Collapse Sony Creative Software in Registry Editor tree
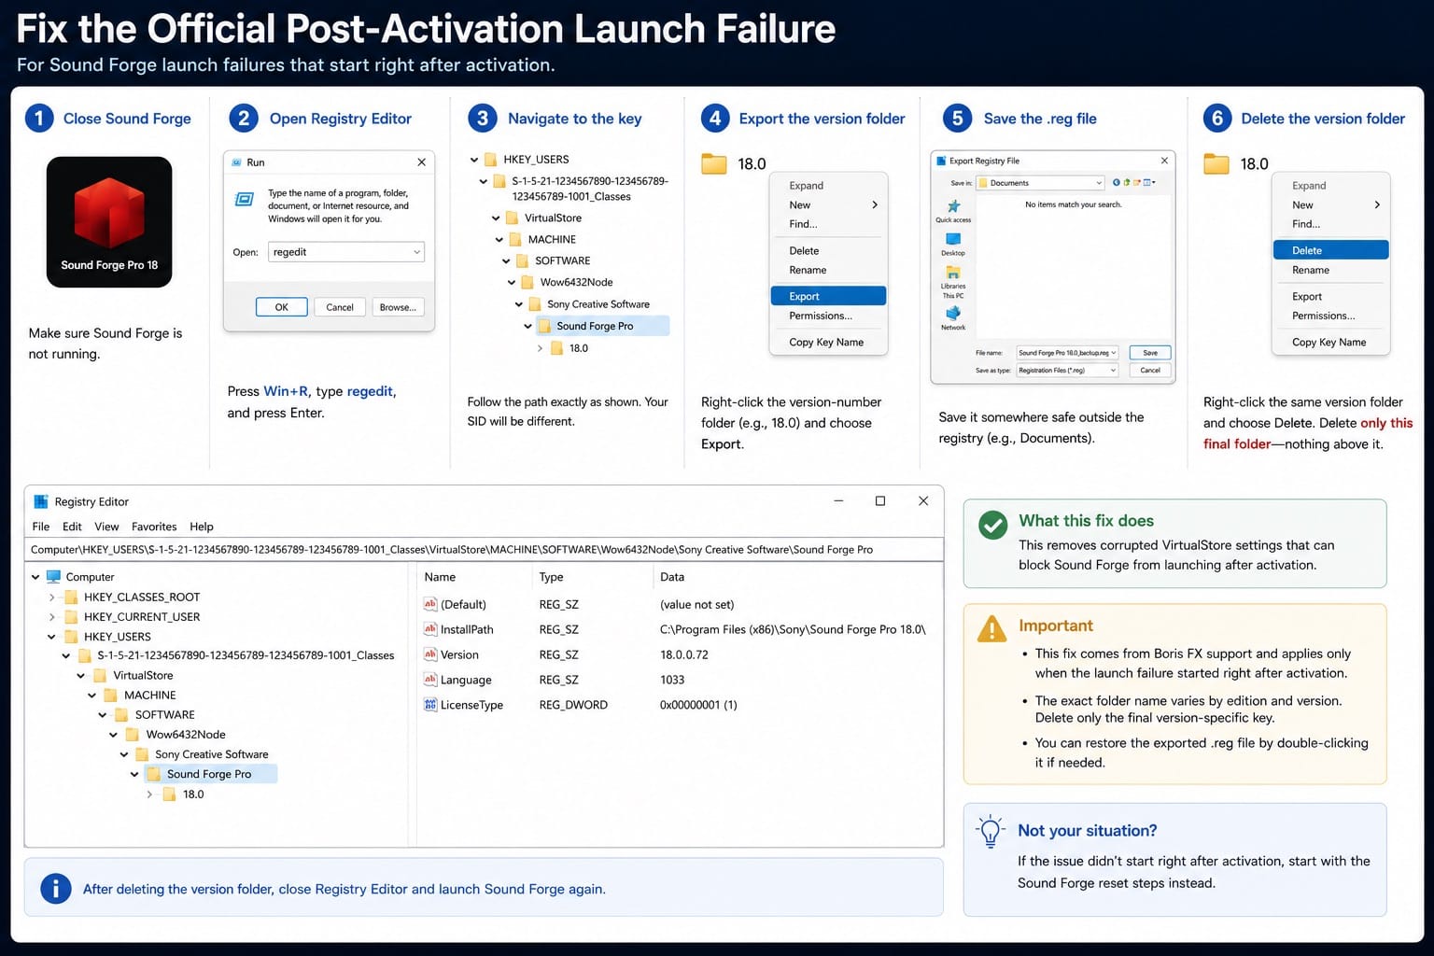1434x956 pixels. click(x=124, y=754)
